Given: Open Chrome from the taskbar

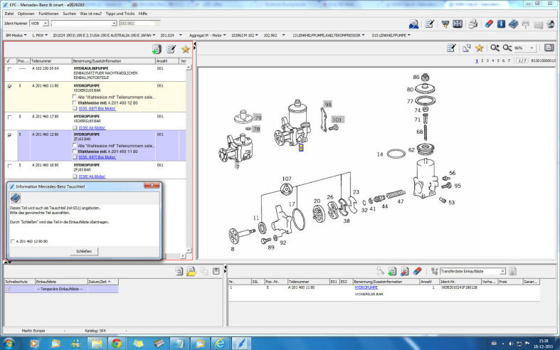Looking at the screenshot, I should click(117, 343).
